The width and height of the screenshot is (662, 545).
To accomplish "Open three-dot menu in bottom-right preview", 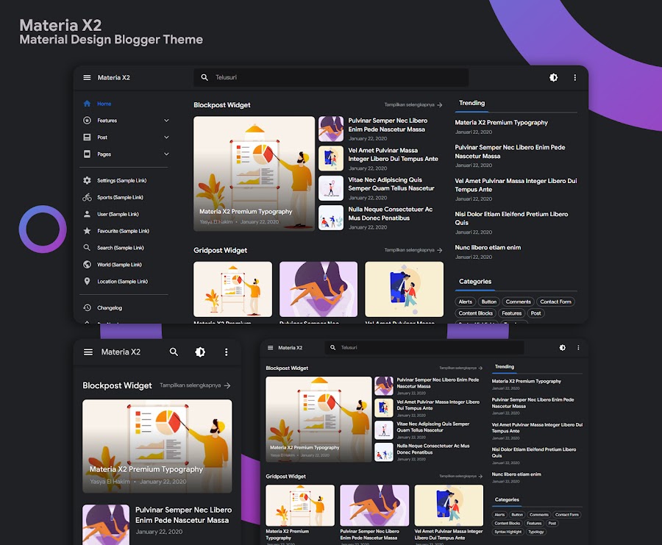I will click(578, 347).
